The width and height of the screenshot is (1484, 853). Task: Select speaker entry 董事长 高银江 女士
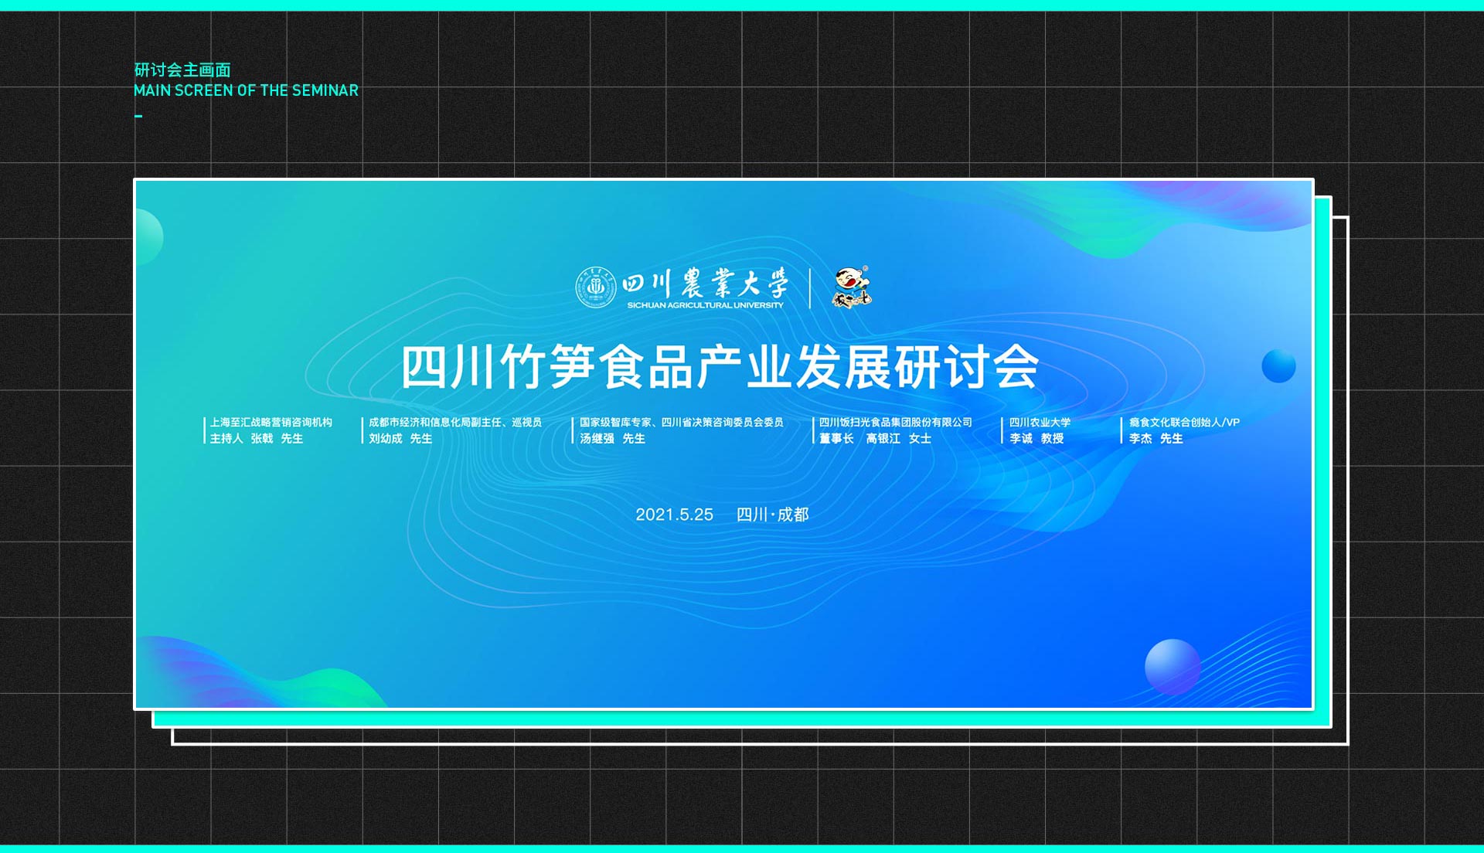875,438
